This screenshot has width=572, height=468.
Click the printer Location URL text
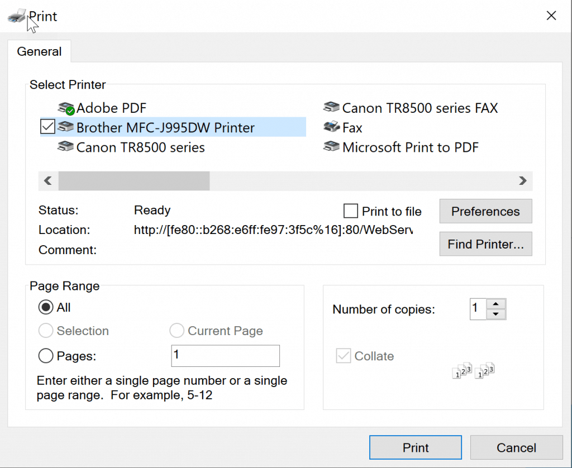coord(273,230)
